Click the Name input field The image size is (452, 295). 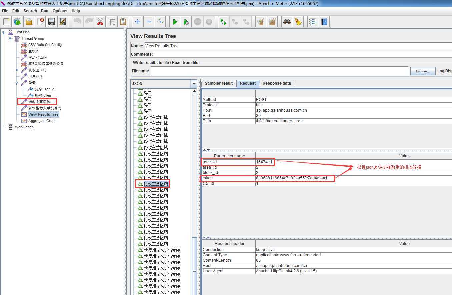click(x=298, y=46)
